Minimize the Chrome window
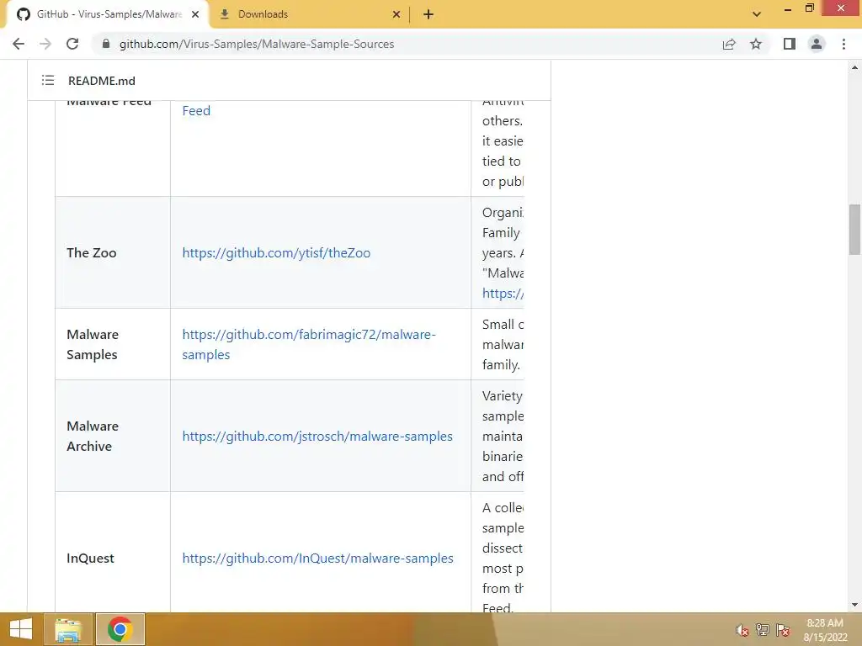862x646 pixels. (787, 8)
